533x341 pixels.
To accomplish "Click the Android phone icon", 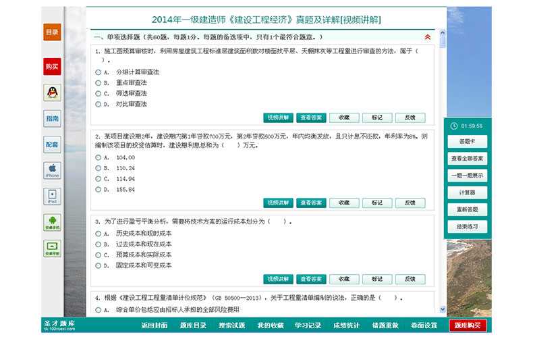I will [52, 222].
